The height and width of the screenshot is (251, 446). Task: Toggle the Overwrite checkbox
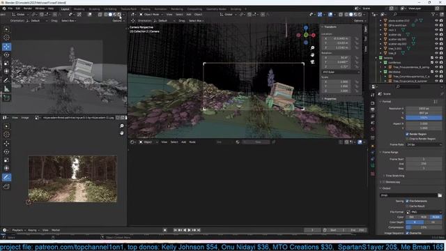tap(407, 233)
